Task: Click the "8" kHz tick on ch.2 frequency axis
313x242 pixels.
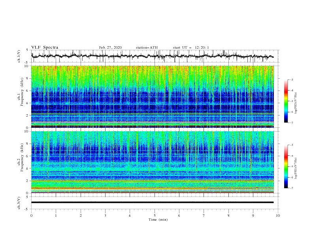Action: tap(28, 144)
